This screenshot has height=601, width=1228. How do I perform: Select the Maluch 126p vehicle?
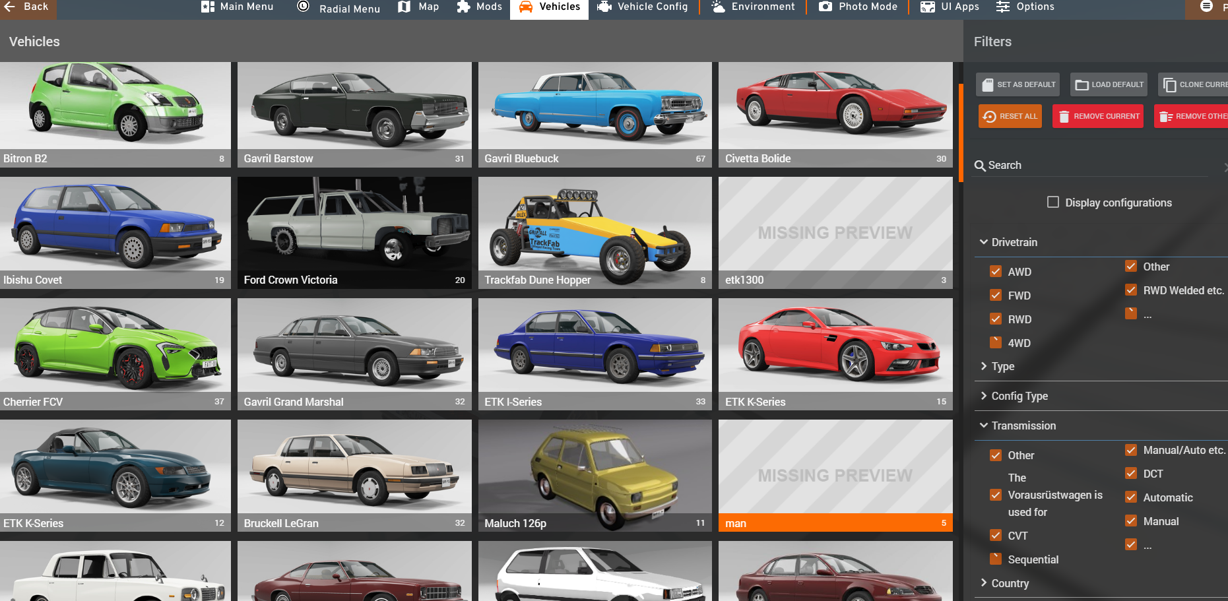click(595, 476)
